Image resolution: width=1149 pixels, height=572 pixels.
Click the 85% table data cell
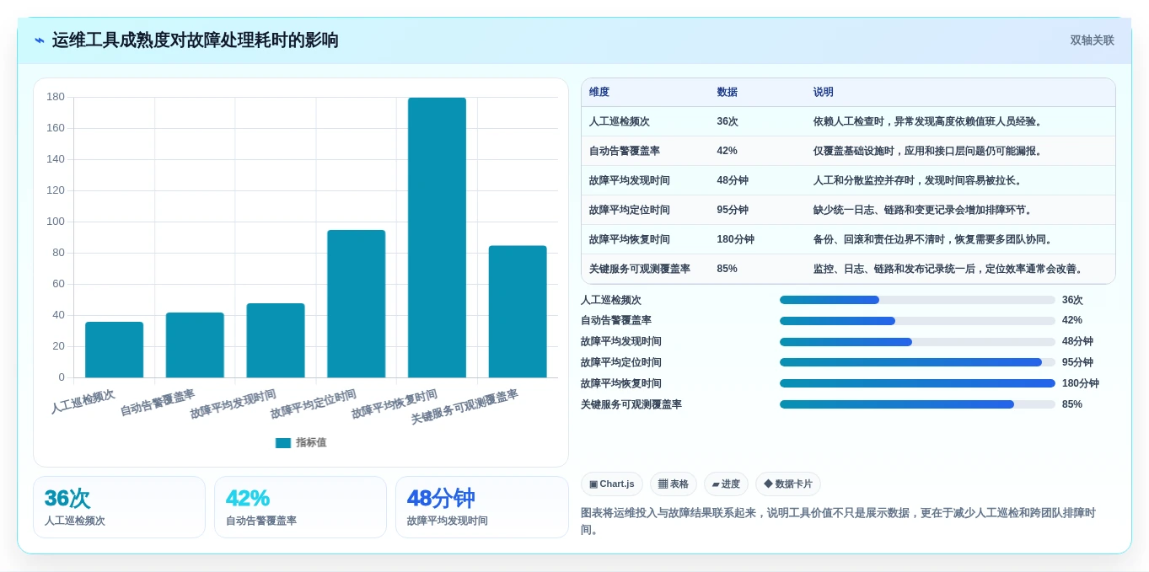tap(727, 269)
